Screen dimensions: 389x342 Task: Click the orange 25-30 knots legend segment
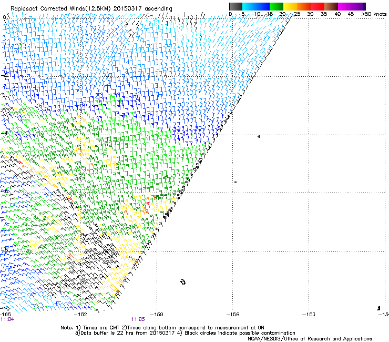[304, 6]
